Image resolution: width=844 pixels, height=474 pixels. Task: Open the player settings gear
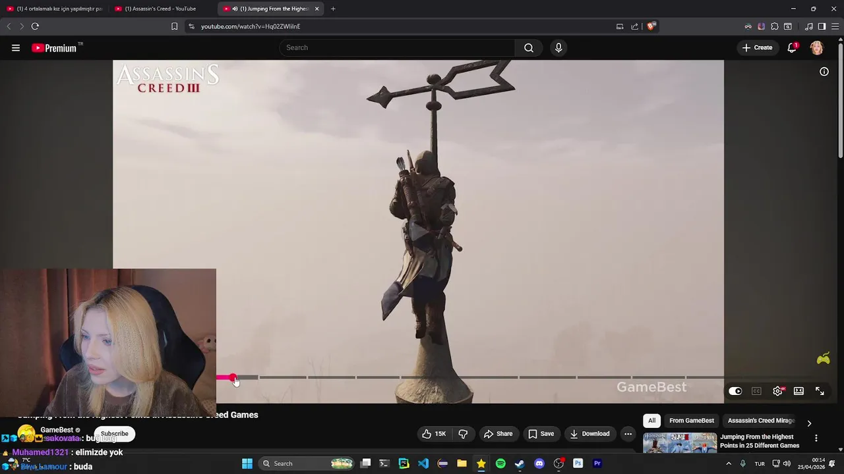tap(778, 391)
